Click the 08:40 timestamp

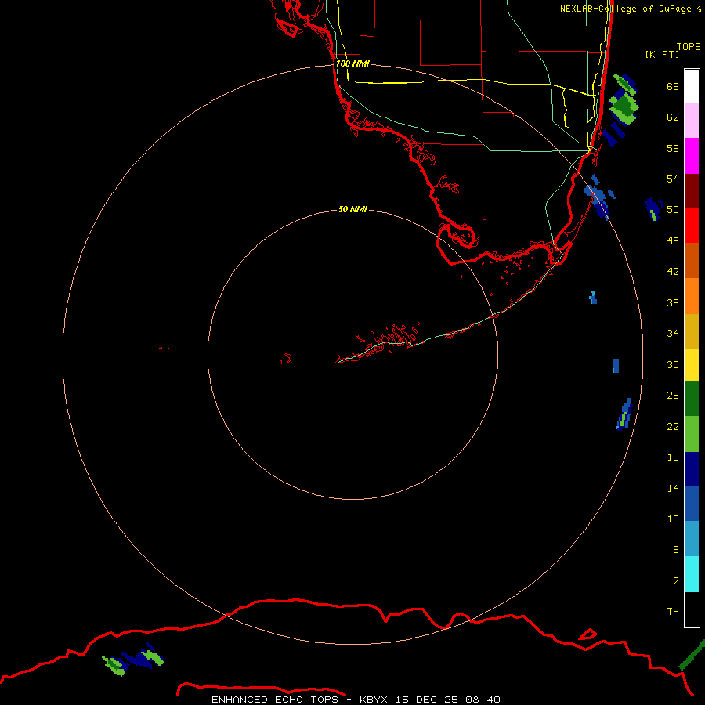point(483,700)
